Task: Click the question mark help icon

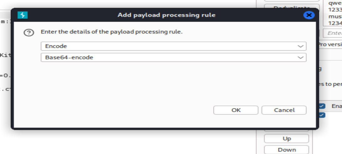Action: tap(29, 32)
